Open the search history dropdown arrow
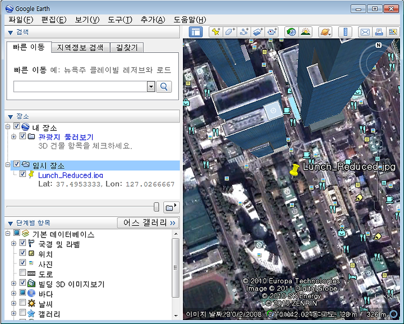 point(151,87)
